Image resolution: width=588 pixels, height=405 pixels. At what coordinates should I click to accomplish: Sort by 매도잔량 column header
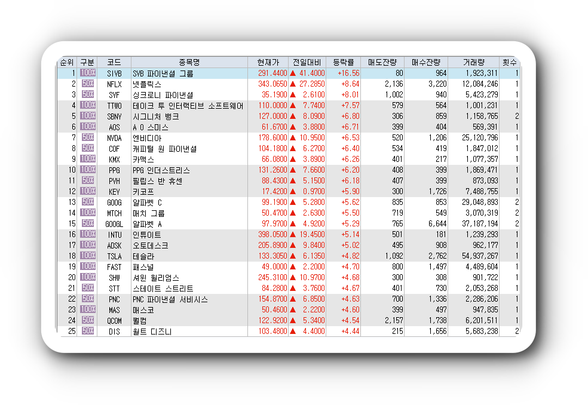tap(382, 62)
